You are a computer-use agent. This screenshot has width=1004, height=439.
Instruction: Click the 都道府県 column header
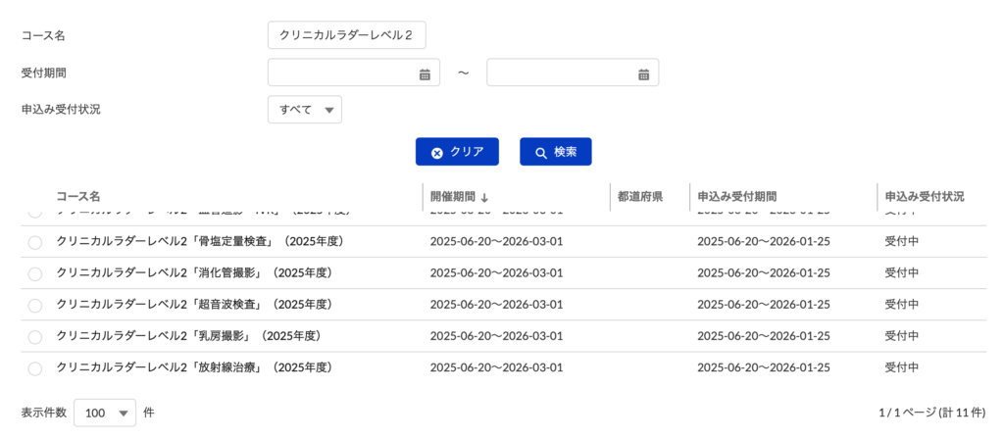pos(640,197)
